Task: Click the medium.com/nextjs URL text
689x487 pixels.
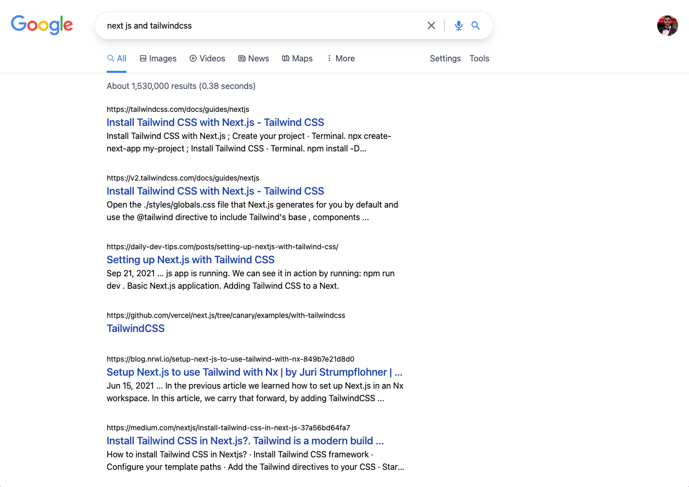Action: [x=228, y=428]
